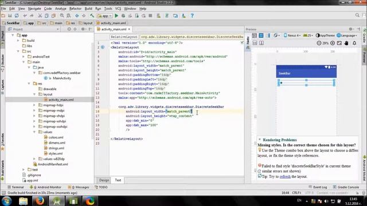Run the app with green play button

[x=116, y=15]
